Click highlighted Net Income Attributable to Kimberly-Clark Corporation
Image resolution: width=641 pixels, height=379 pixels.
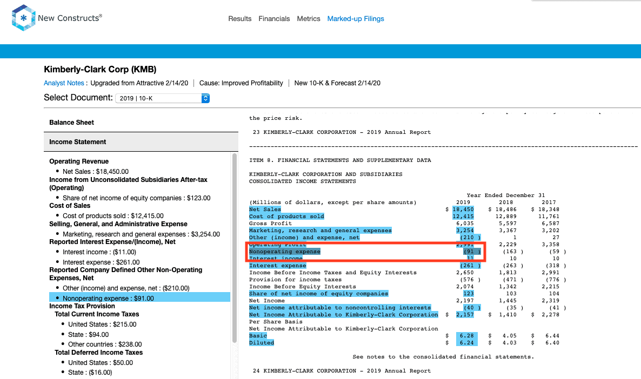(343, 314)
